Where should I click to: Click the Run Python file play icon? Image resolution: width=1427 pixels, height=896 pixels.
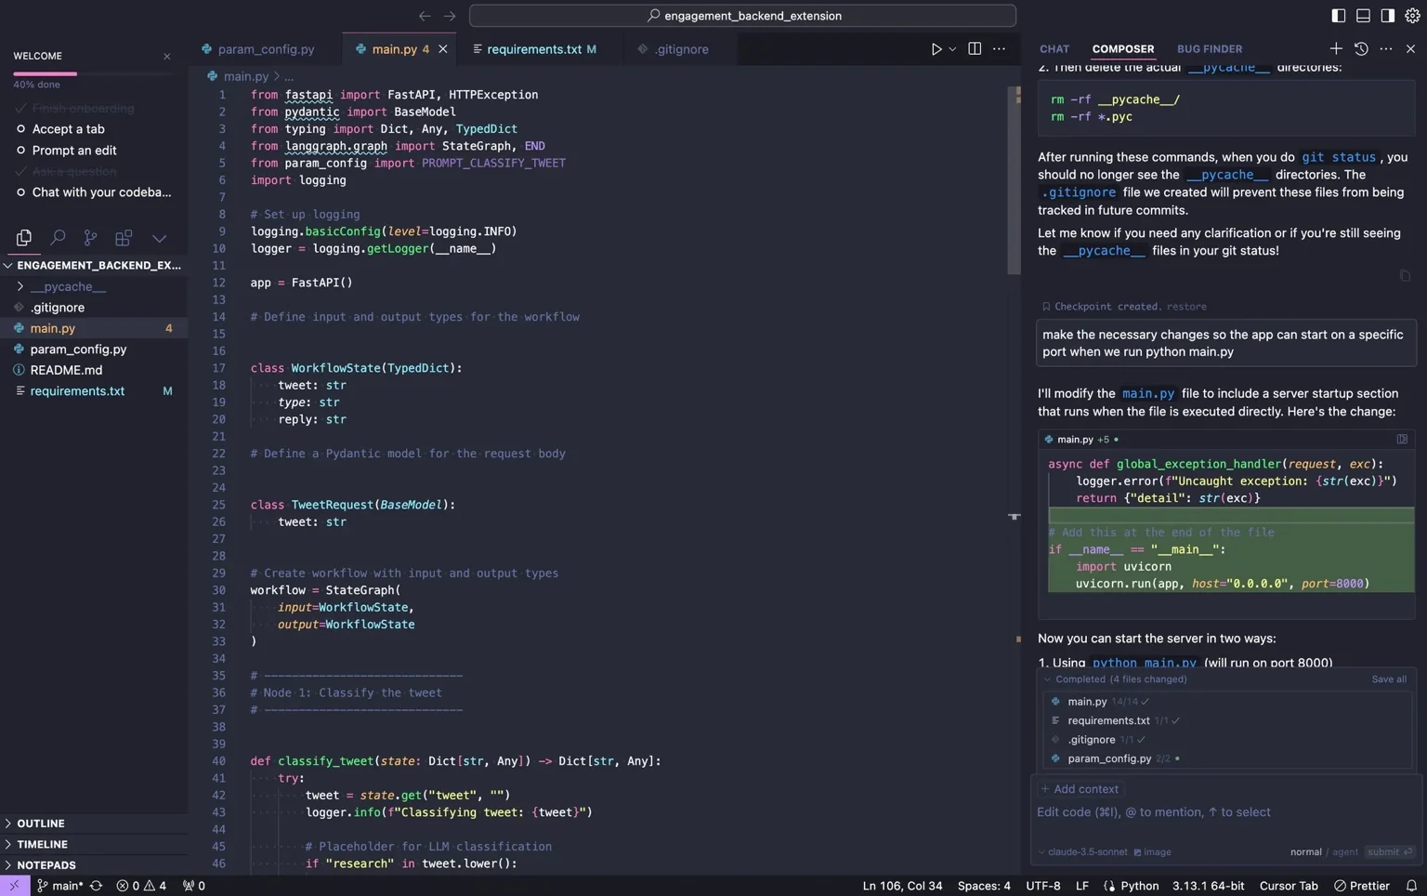(x=936, y=49)
